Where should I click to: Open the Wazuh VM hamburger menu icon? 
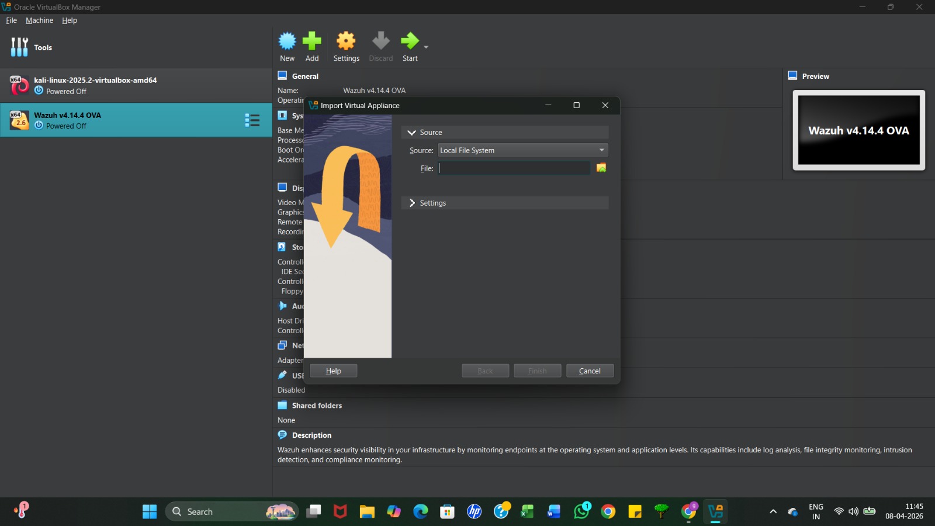[x=252, y=120]
